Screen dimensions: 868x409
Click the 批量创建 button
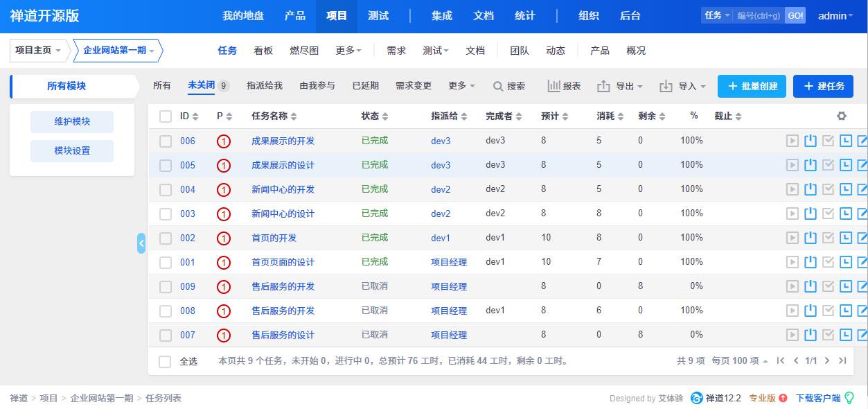[752, 86]
